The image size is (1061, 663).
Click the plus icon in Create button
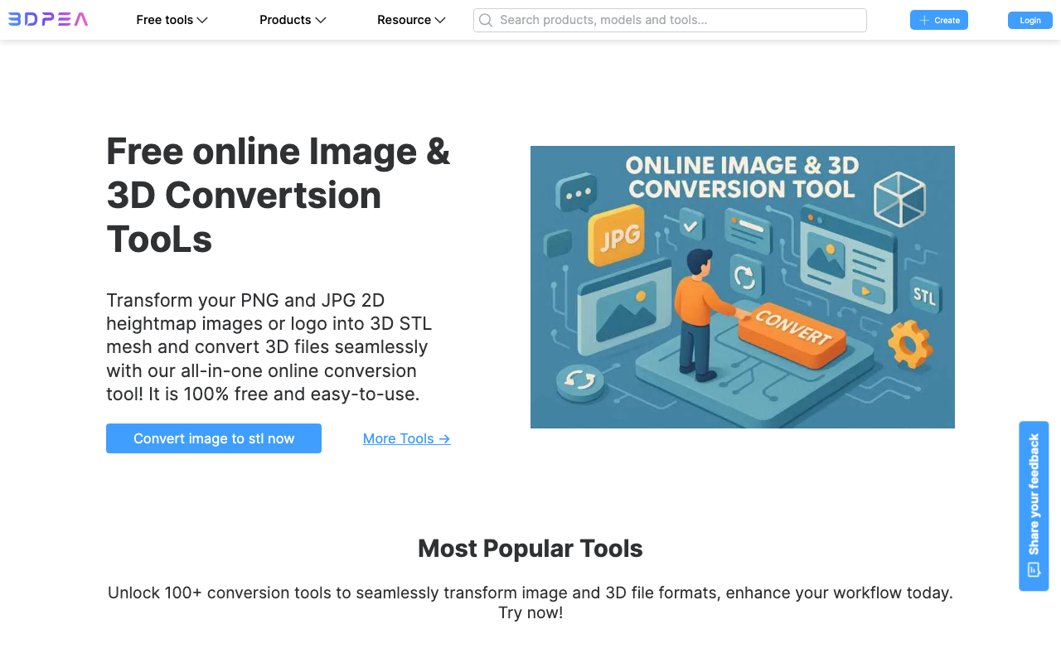coord(924,20)
